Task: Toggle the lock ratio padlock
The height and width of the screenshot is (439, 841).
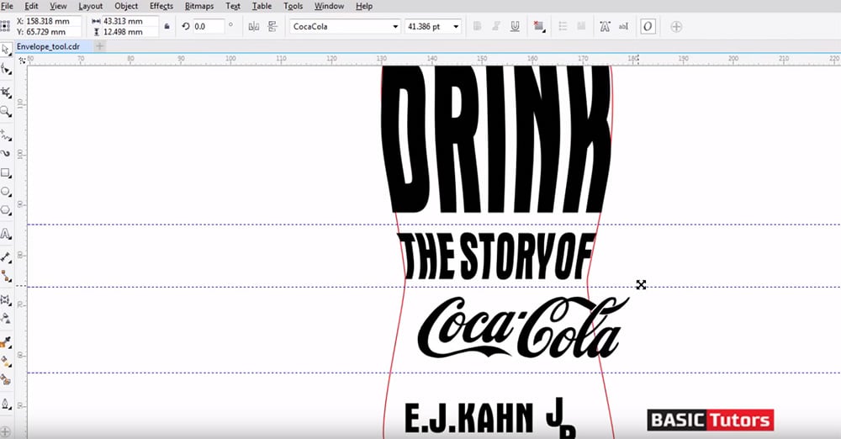Action: click(167, 26)
